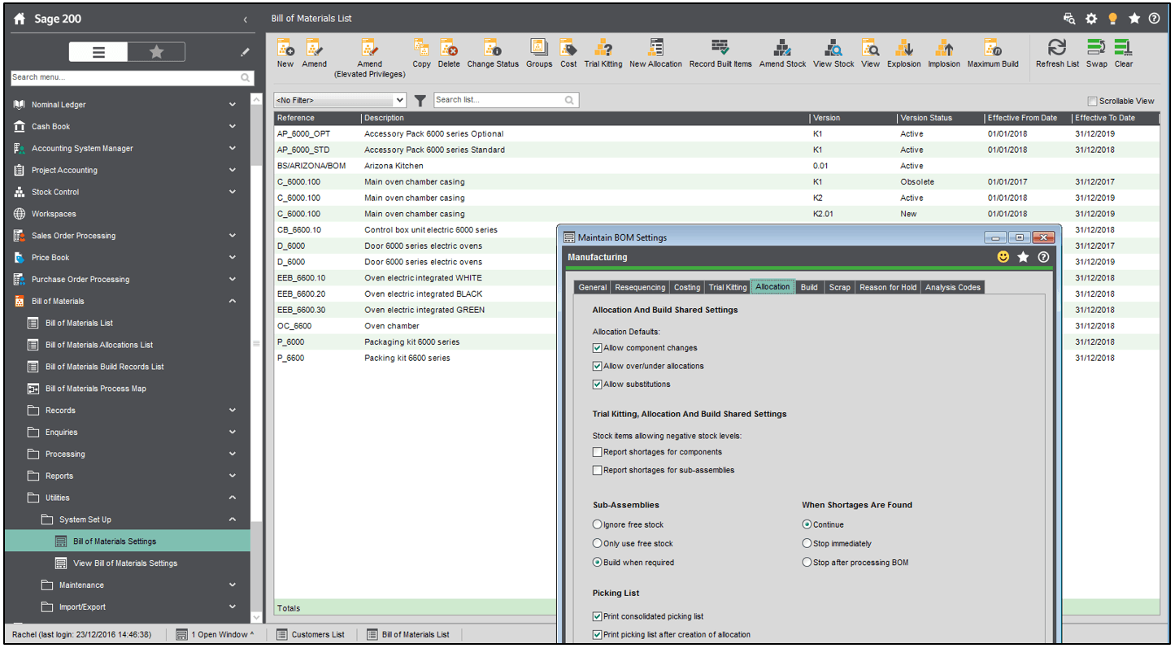Image resolution: width=1175 pixels, height=648 pixels.
Task: Create a New Allocation from toolbar
Action: click(655, 48)
